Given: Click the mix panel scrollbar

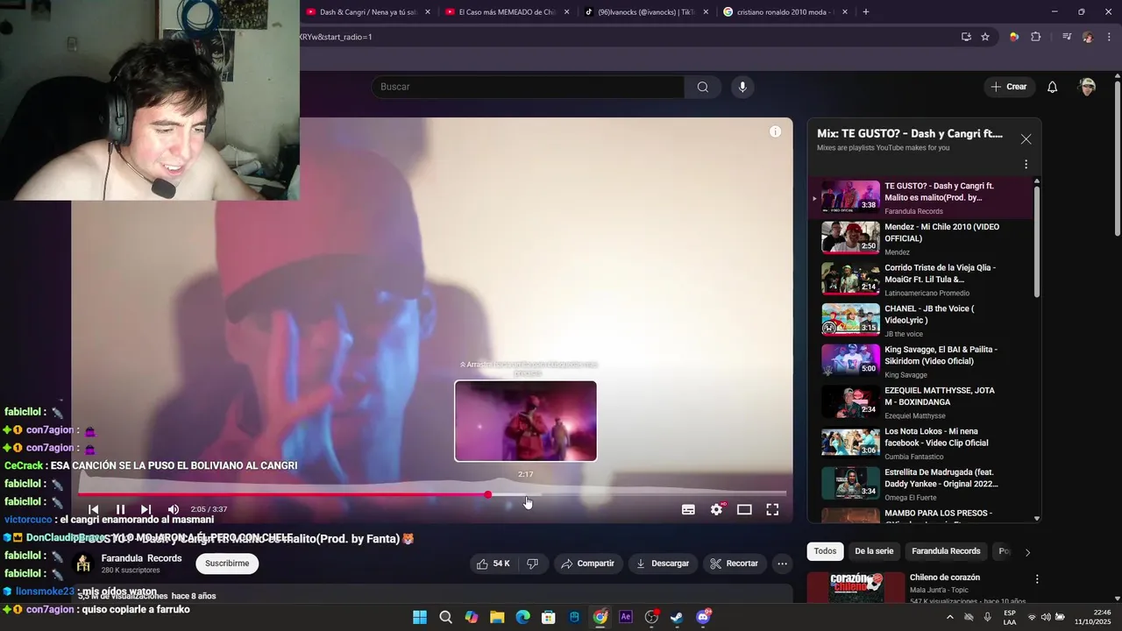Looking at the screenshot, I should 1037,241.
